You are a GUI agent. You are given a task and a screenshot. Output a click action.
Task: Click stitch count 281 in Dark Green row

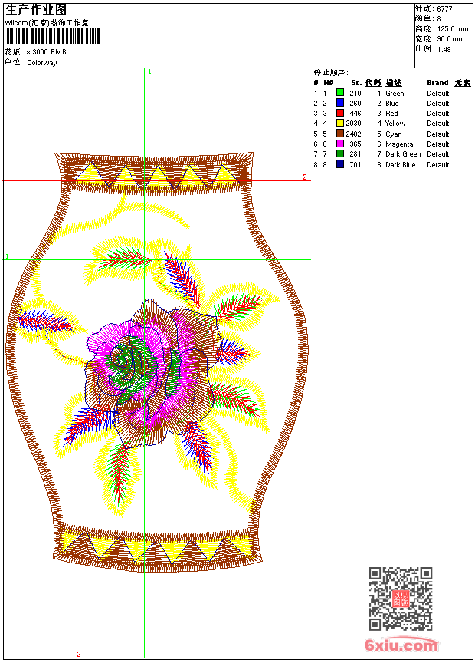tap(355, 154)
